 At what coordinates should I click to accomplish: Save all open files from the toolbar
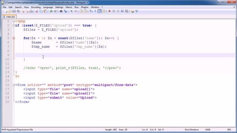click(x=19, y=11)
